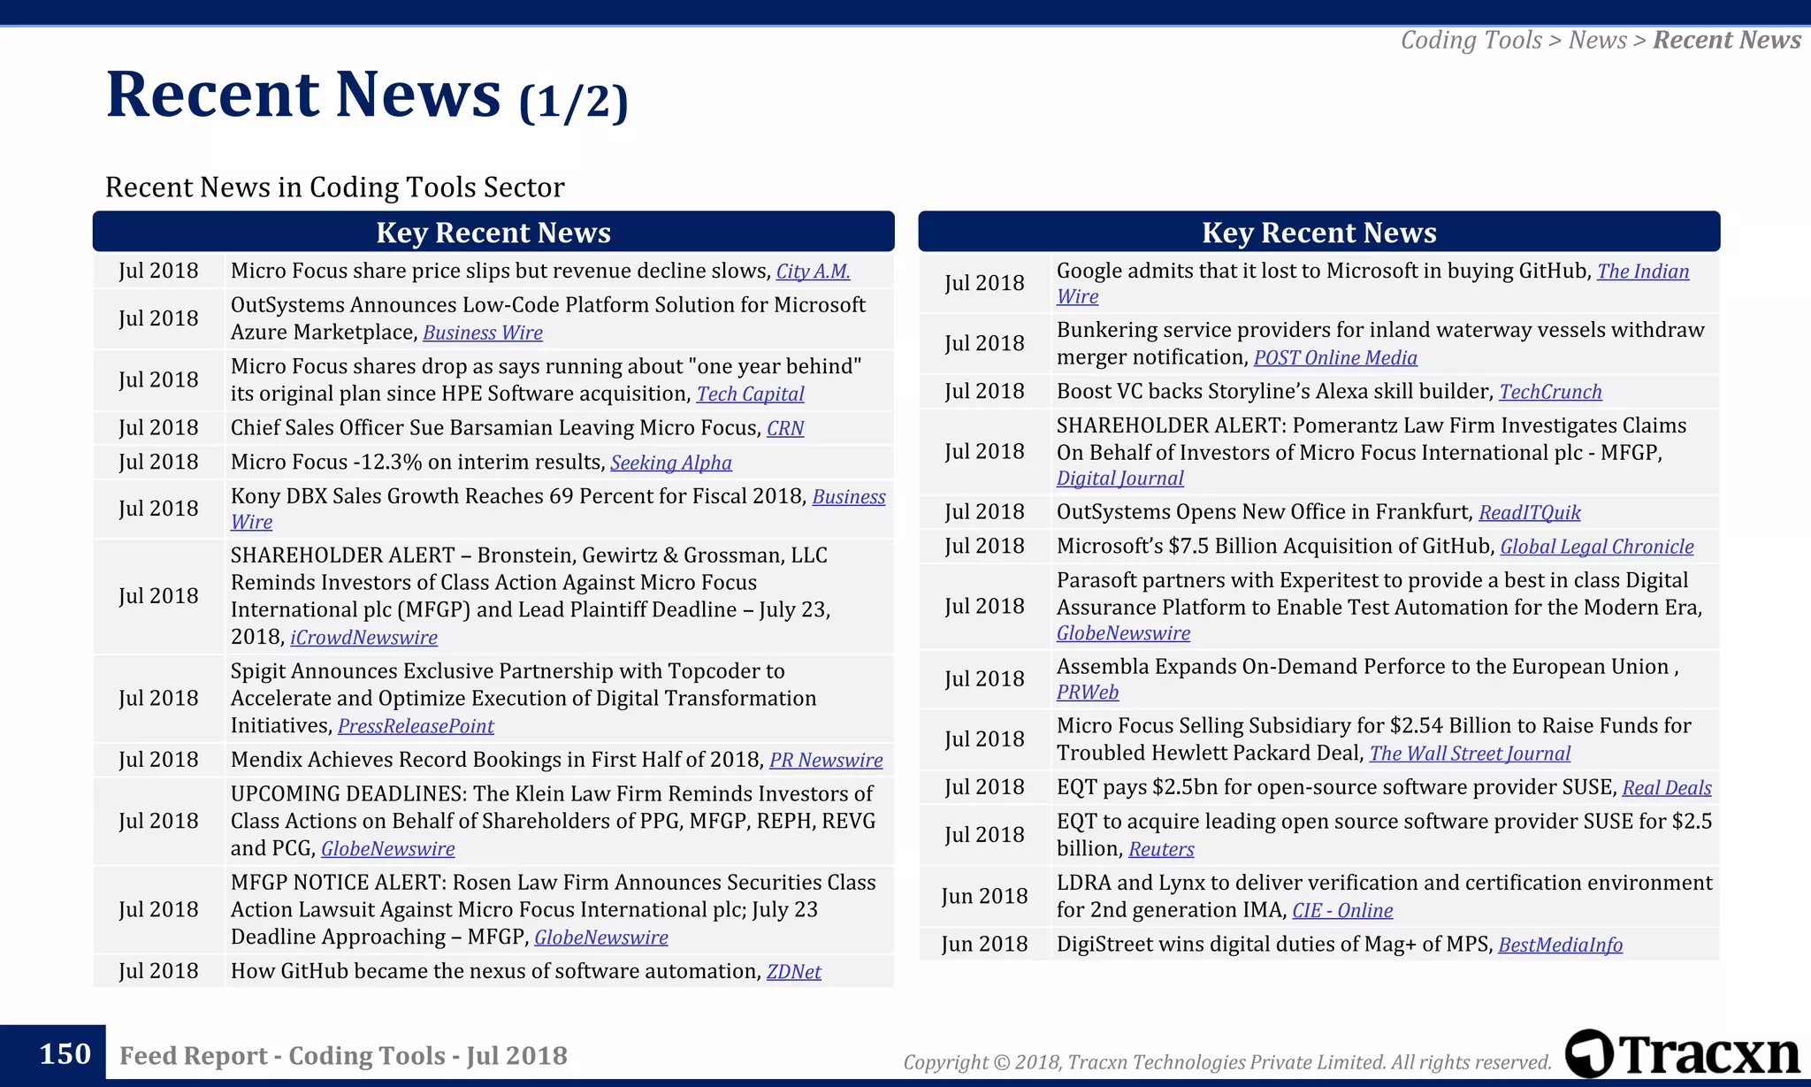Open GlobeNewswire link for Rosen Law Firm item
Viewport: 1811px width, 1087px height.
[x=601, y=938]
